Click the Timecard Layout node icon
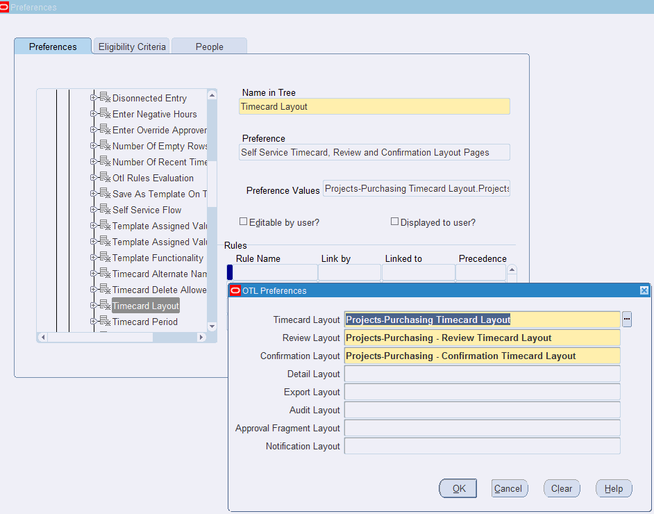Image resolution: width=654 pixels, height=514 pixels. click(105, 305)
